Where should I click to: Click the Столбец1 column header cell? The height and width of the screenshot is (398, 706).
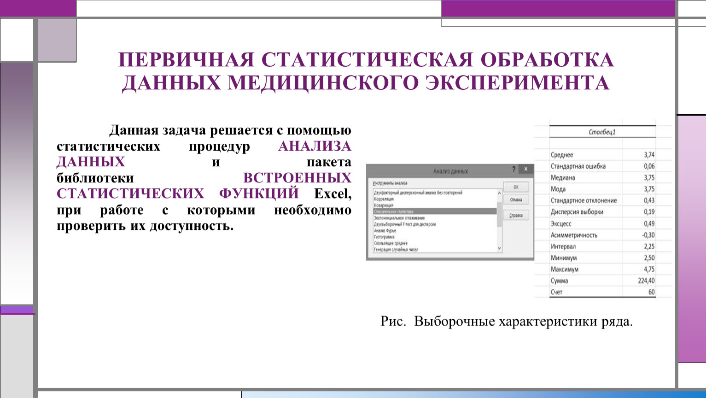click(x=602, y=132)
